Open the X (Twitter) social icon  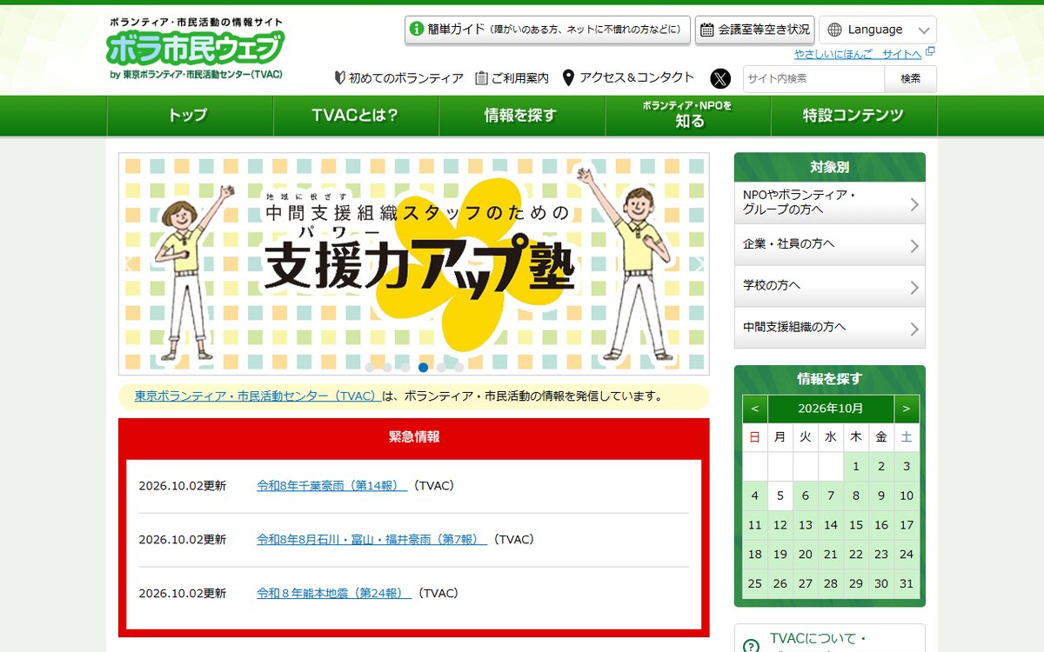(x=721, y=78)
